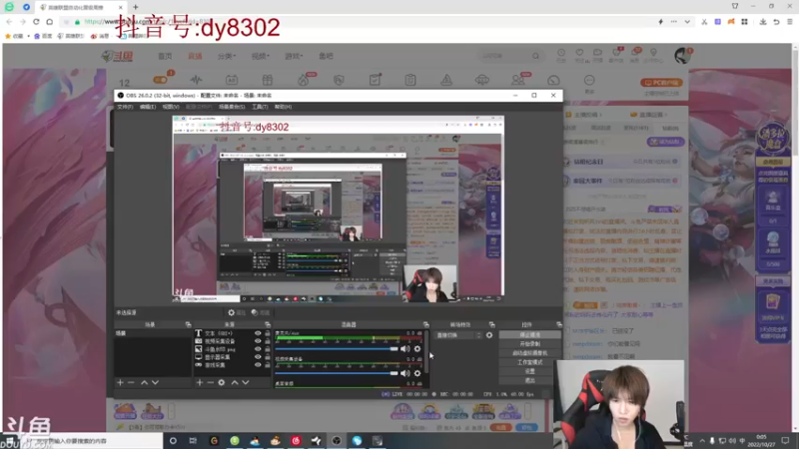
Task: Click the 开始录制 start recording button
Action: [x=530, y=344]
